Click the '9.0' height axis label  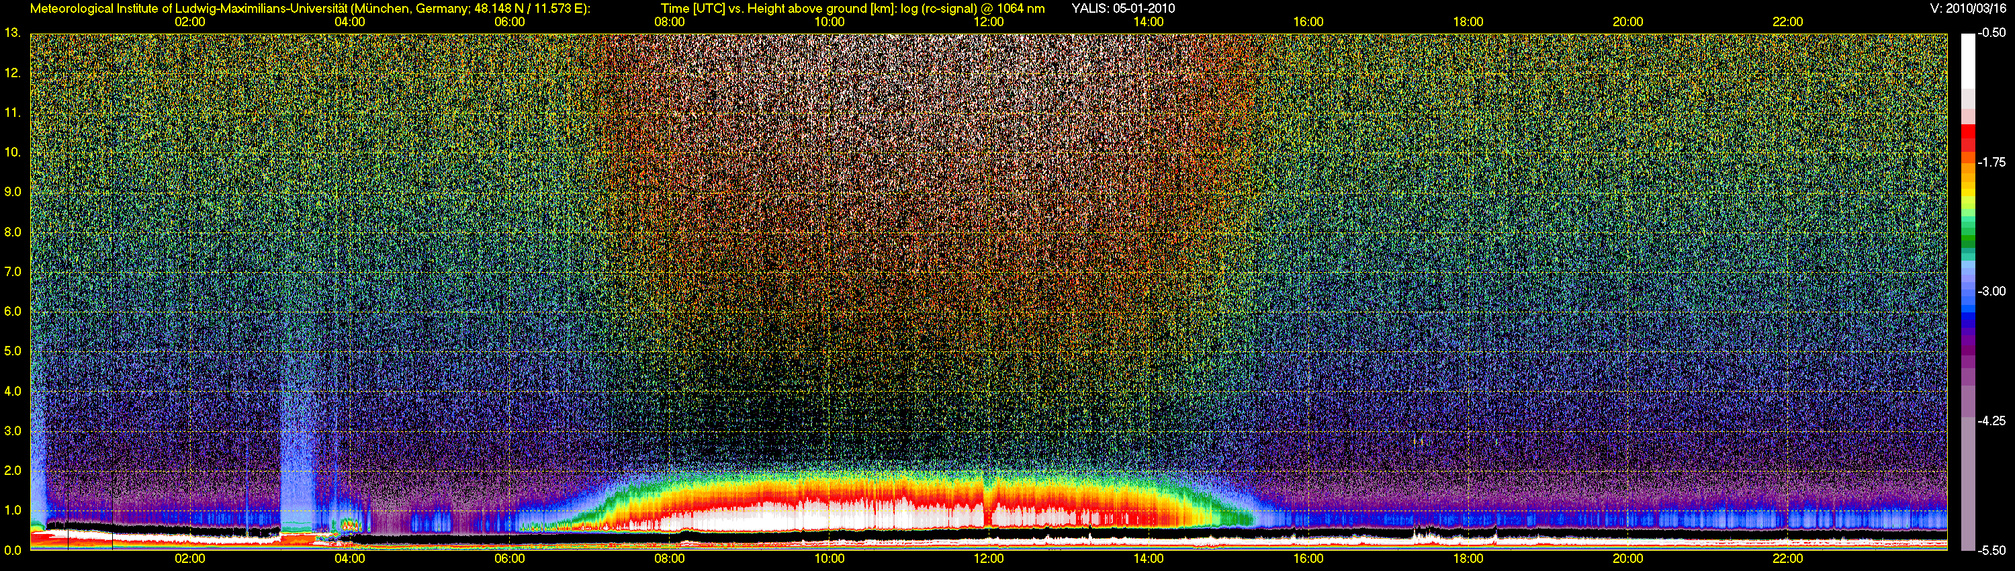(x=13, y=191)
